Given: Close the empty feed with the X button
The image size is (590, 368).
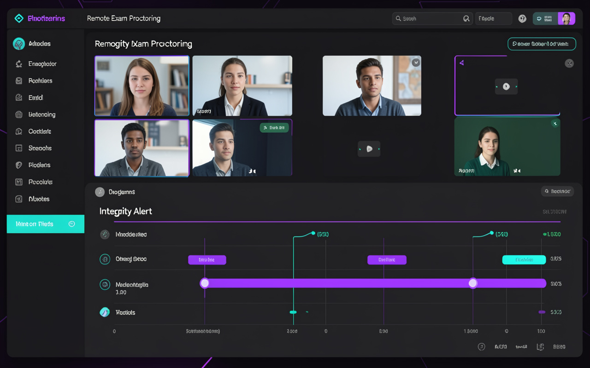Looking at the screenshot, I should point(569,63).
